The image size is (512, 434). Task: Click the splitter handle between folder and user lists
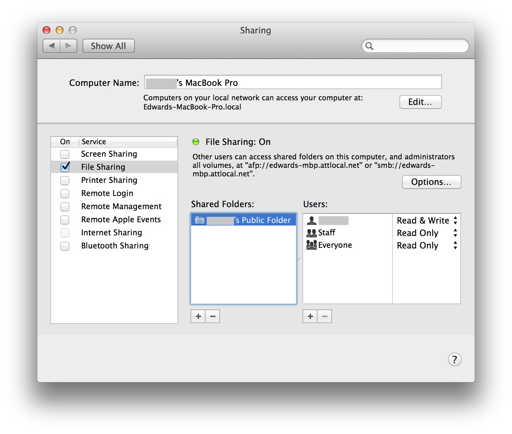coord(299,260)
